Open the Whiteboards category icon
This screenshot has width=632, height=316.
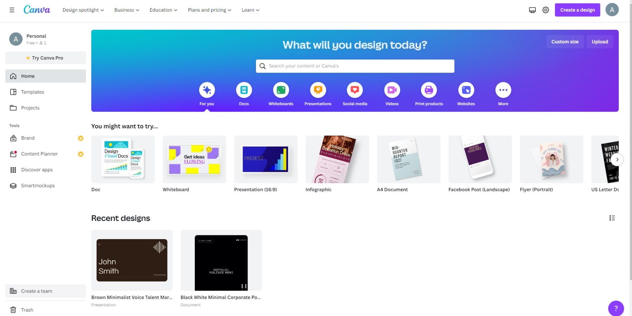281,90
